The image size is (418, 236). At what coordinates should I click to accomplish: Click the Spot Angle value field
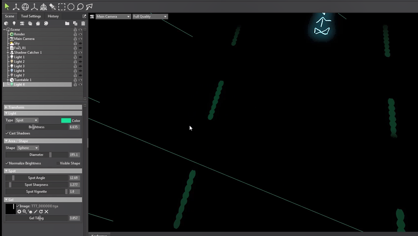tap(74, 178)
